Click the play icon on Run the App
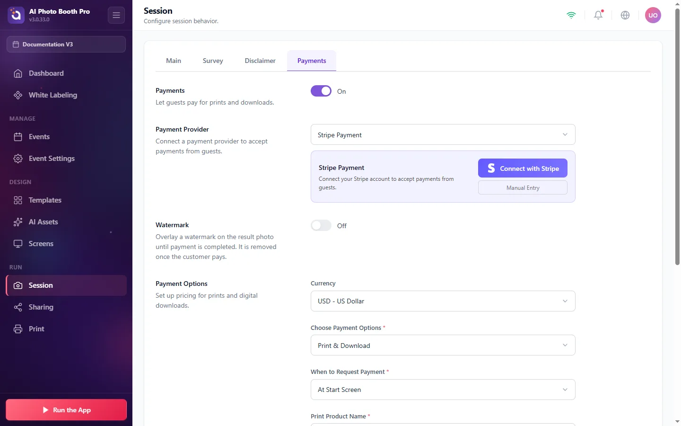Viewport: 681px width, 426px height. pyautogui.click(x=46, y=410)
